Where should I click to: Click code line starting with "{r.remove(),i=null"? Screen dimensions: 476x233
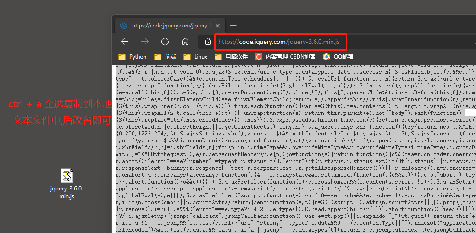point(296,209)
